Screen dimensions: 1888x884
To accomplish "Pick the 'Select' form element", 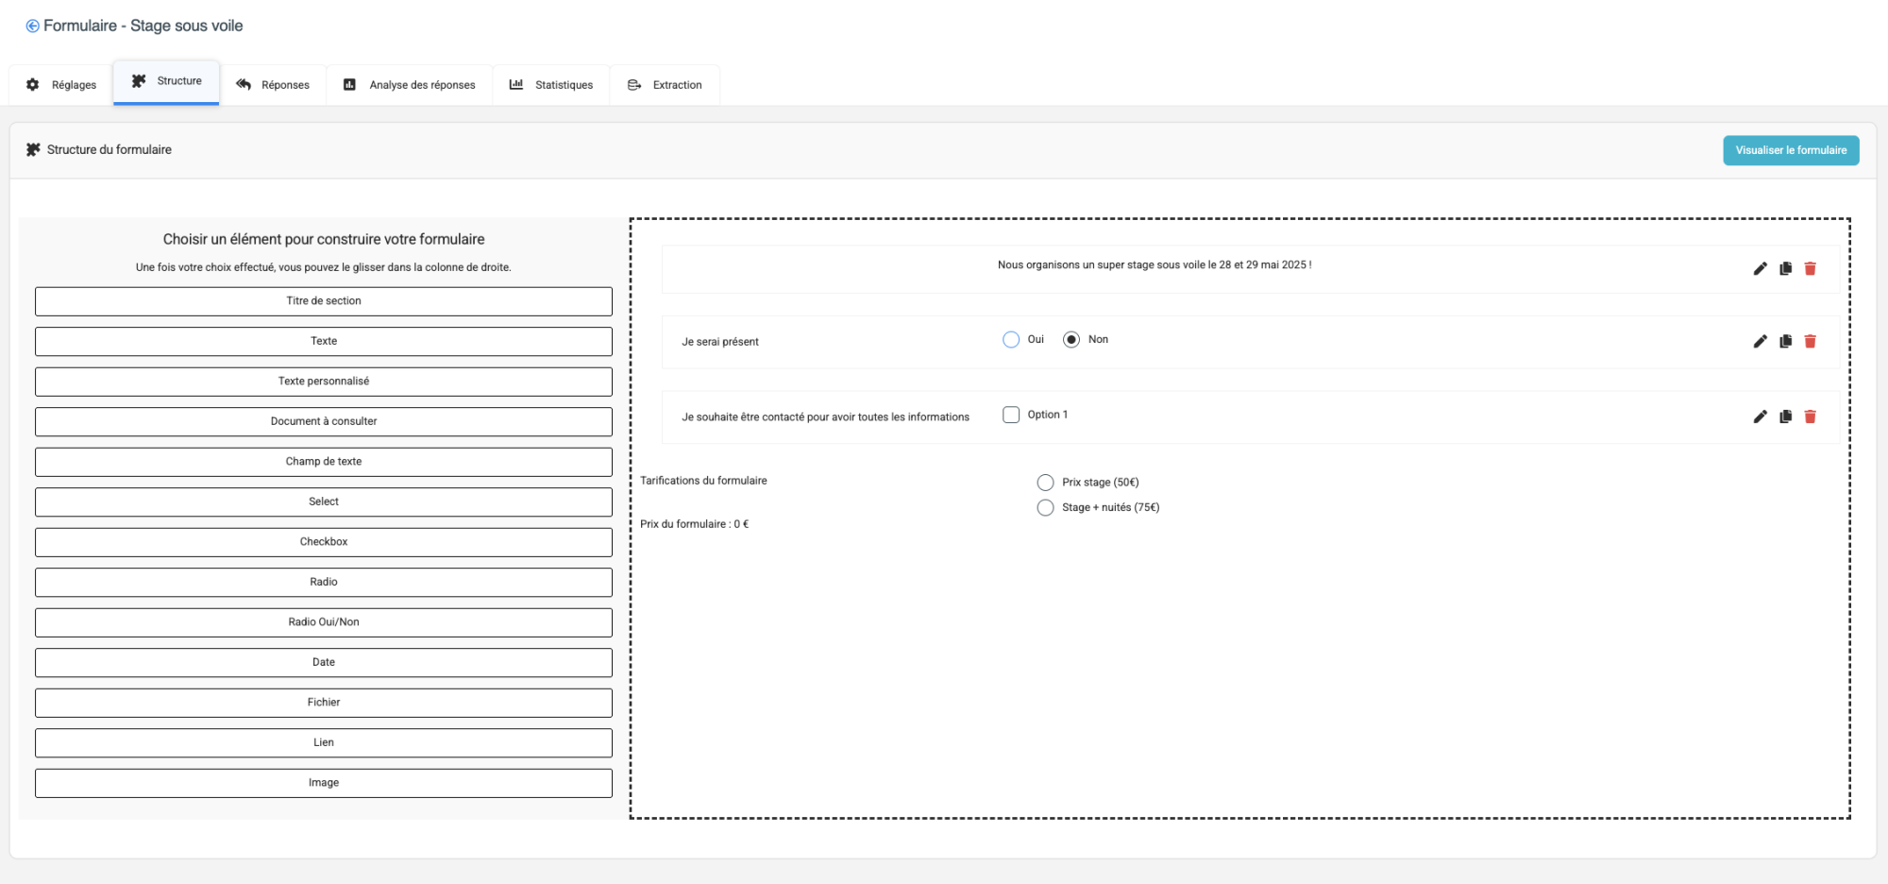I will (324, 502).
